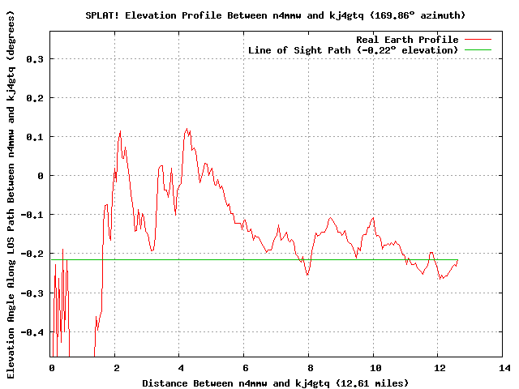Click the y-axis label 'Elevation Angle Along LOS Path'
The width and height of the screenshot is (519, 389).
click(x=11, y=195)
